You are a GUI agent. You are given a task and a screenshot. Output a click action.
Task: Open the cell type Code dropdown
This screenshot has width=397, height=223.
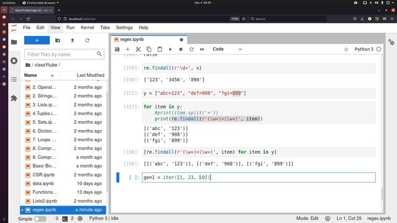coord(227,50)
